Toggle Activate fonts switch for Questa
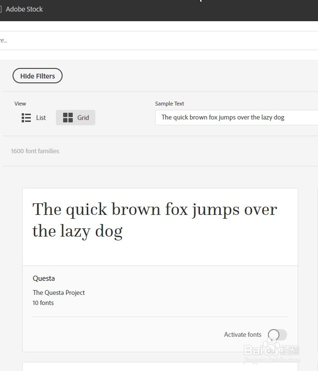Screen dimensions: 318x371 (277, 335)
